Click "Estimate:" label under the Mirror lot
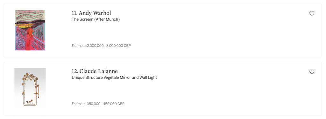 click(x=79, y=104)
